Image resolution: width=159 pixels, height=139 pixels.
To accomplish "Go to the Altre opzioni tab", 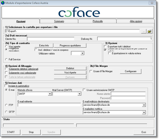I will click(136, 21).
